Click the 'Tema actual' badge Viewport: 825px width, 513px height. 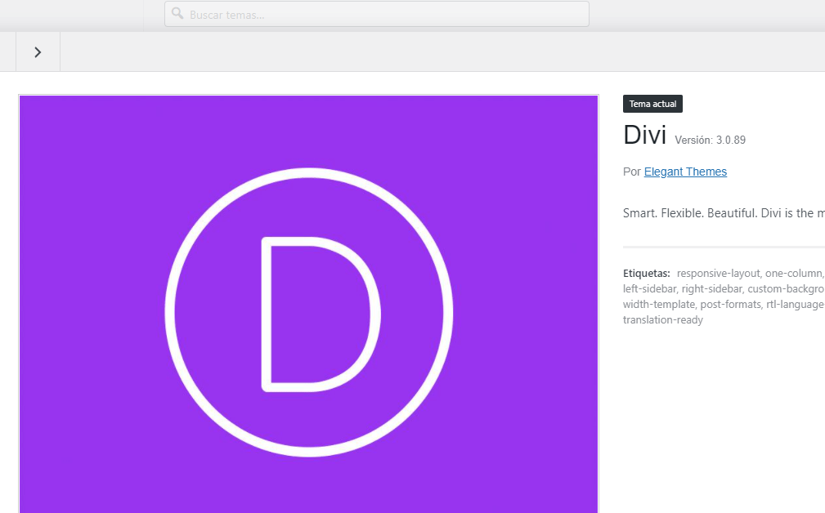coord(653,104)
